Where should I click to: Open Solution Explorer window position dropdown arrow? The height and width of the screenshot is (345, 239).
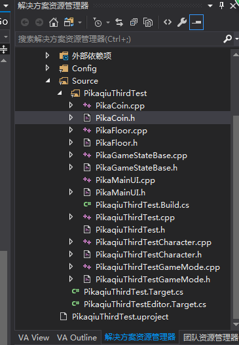coord(210,6)
